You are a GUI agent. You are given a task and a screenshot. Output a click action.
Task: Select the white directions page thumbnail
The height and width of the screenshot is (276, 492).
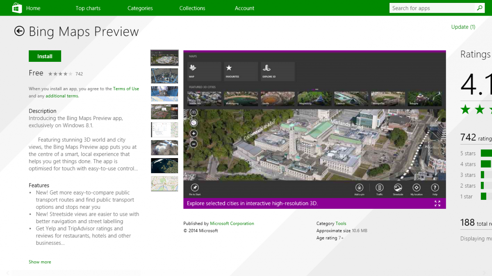[x=164, y=130]
